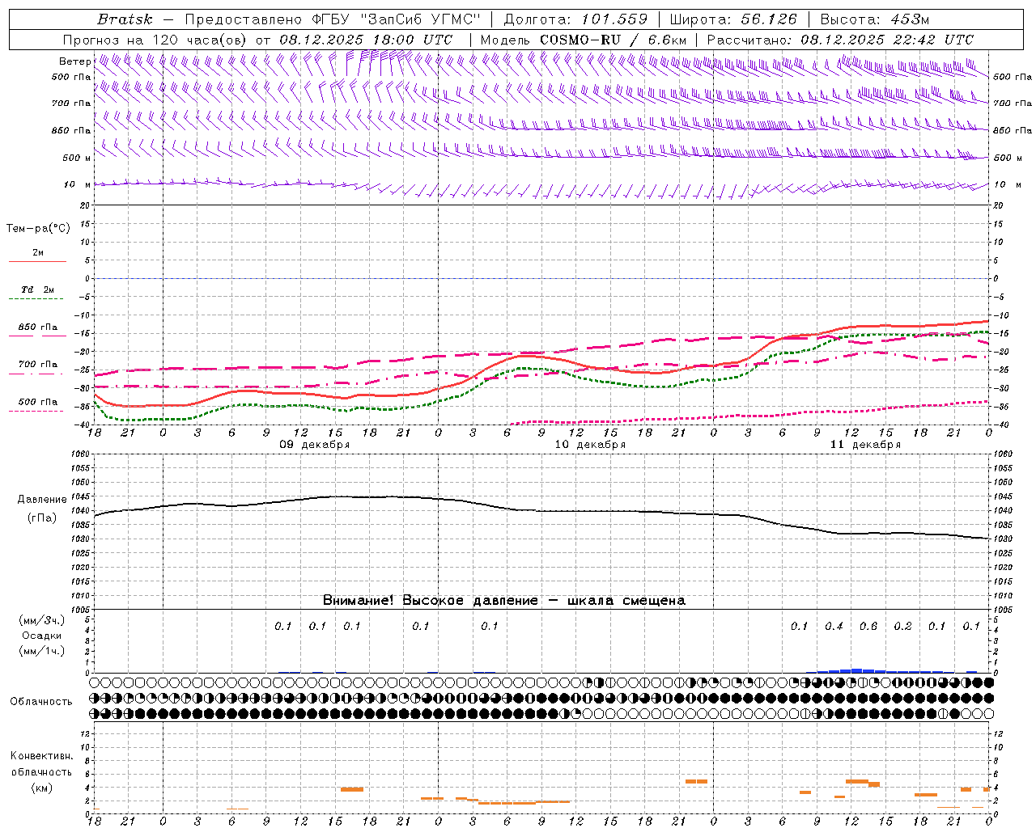
Task: Click the '11 декабря' date label
Action: (x=865, y=445)
